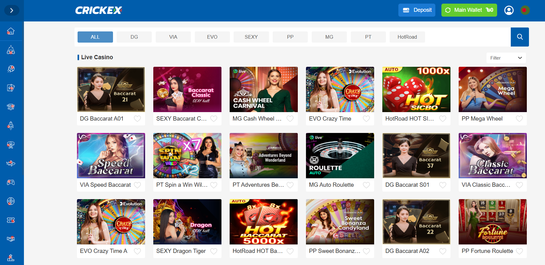The height and width of the screenshot is (265, 545).
Task: Open the playing cards sidebar icon
Action: (11, 88)
